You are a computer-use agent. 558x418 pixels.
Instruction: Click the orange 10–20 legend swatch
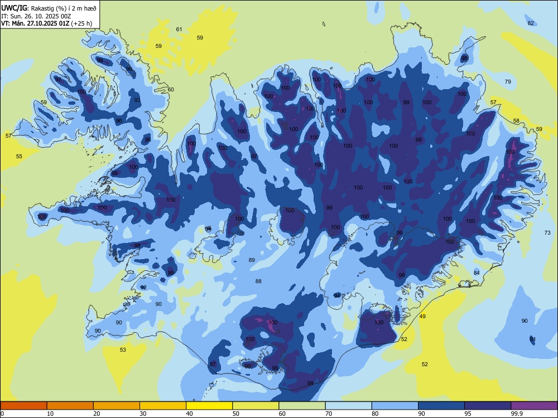70,406
